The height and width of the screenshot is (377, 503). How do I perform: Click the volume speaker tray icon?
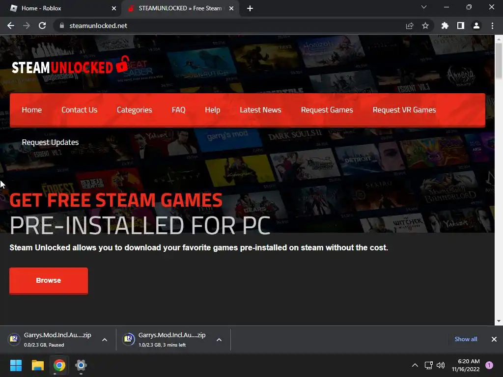(x=441, y=365)
